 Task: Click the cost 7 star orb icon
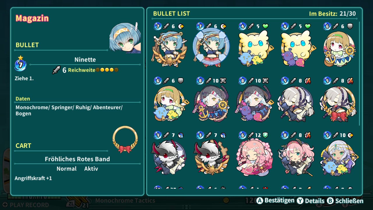(20, 64)
